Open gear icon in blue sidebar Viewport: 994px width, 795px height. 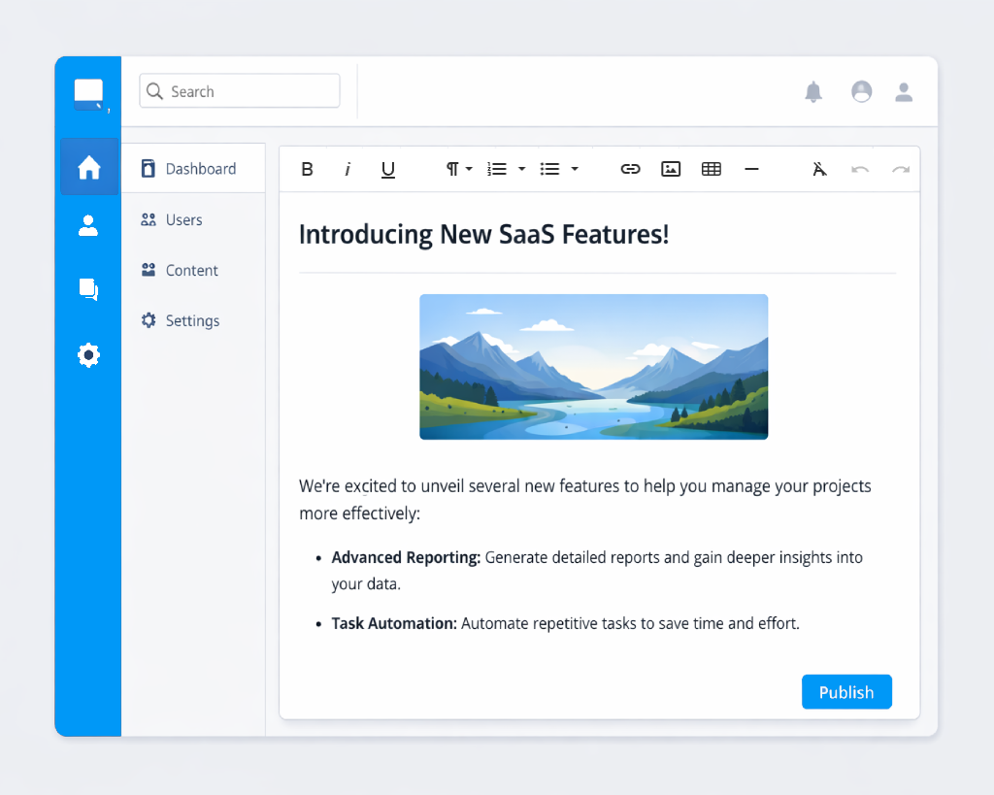(x=88, y=355)
